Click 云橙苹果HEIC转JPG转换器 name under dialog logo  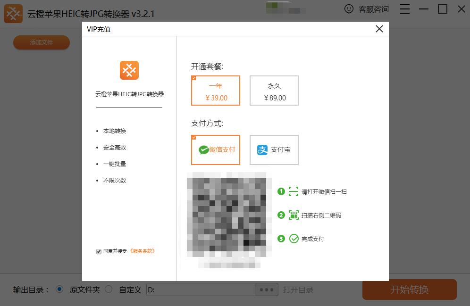click(129, 94)
